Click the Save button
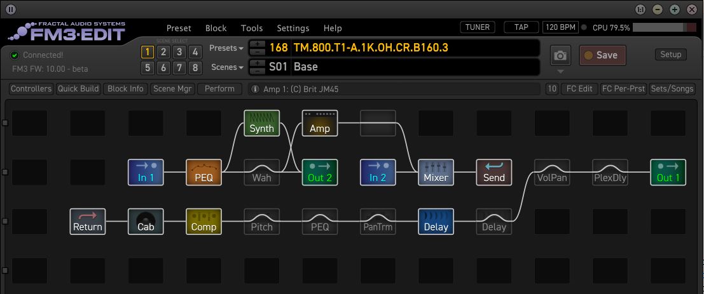 click(602, 55)
